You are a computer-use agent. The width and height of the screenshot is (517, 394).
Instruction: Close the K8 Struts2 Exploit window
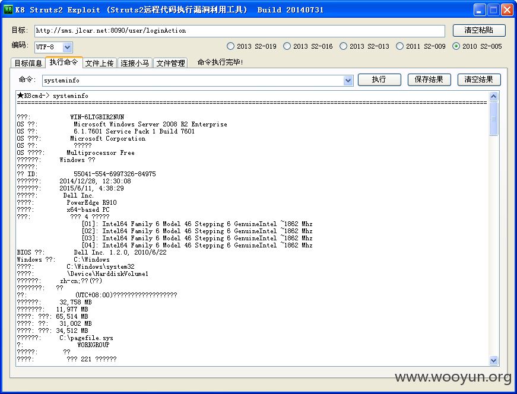click(507, 10)
